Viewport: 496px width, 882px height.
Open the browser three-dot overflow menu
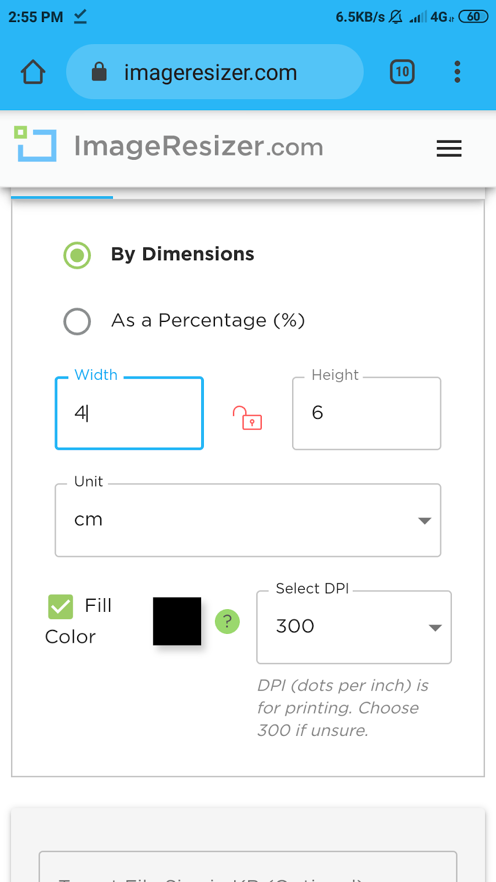point(457,72)
